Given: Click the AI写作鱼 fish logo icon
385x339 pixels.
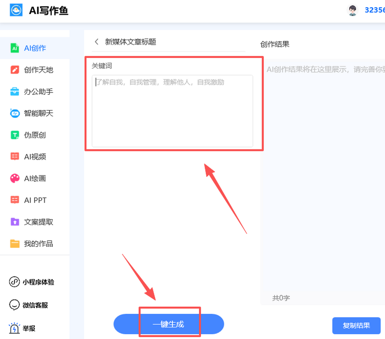Looking at the screenshot, I should click(16, 10).
